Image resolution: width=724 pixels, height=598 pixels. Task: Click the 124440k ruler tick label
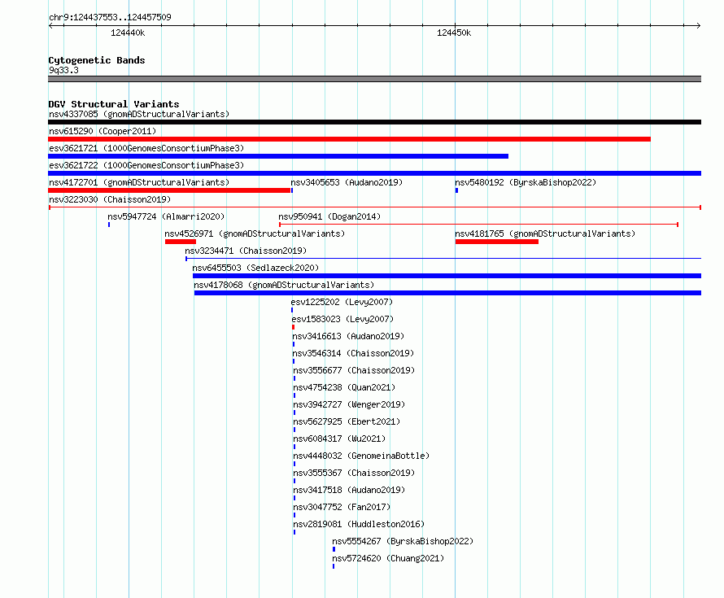pyautogui.click(x=128, y=33)
